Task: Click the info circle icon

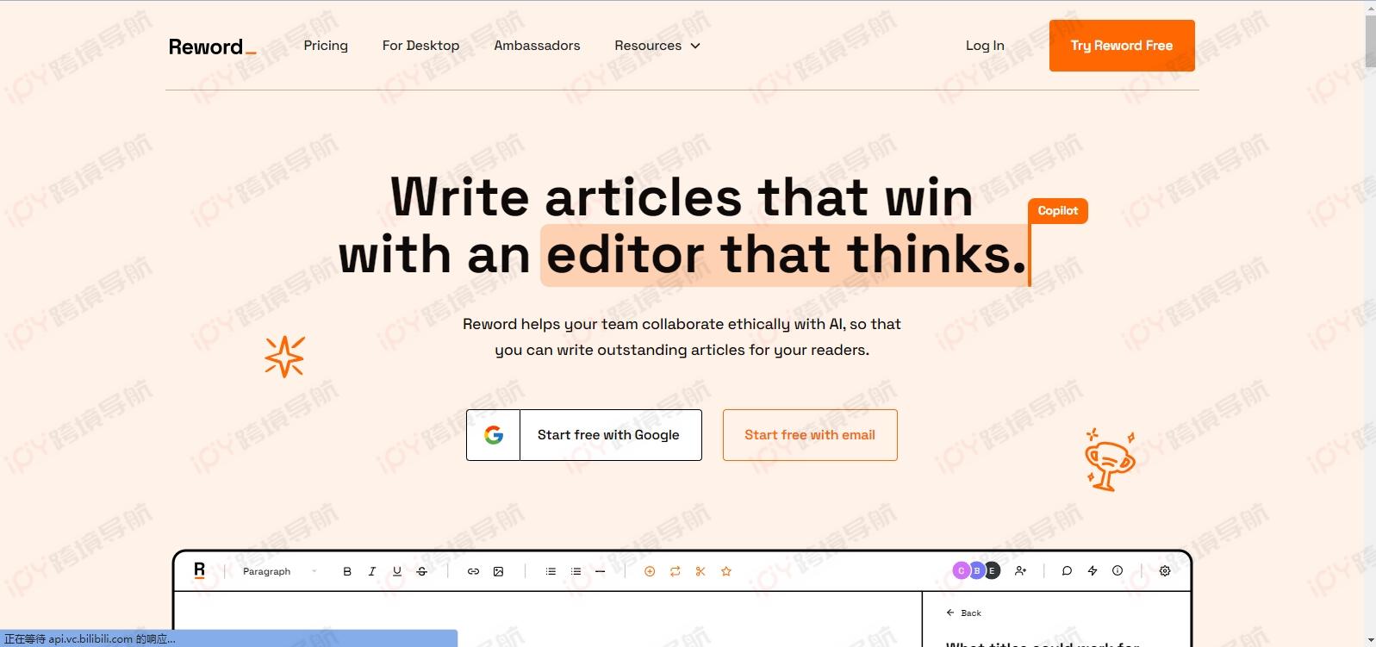Action: click(x=1118, y=570)
